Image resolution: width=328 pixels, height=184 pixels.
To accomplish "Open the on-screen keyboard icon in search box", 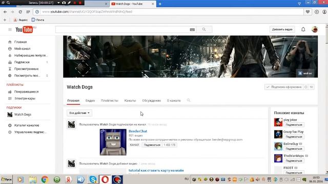I will 192,30.
